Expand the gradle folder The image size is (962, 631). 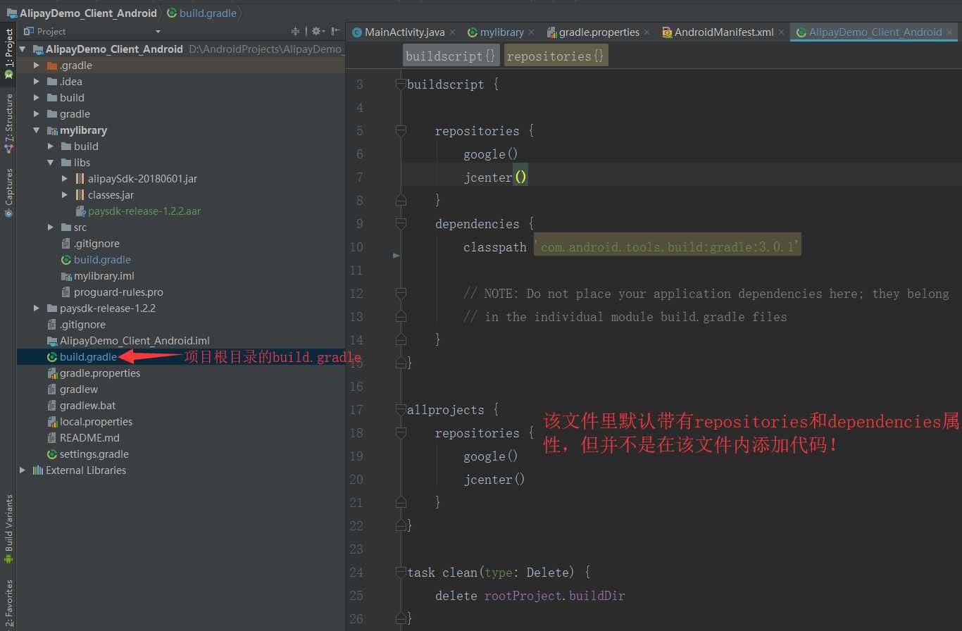[37, 114]
